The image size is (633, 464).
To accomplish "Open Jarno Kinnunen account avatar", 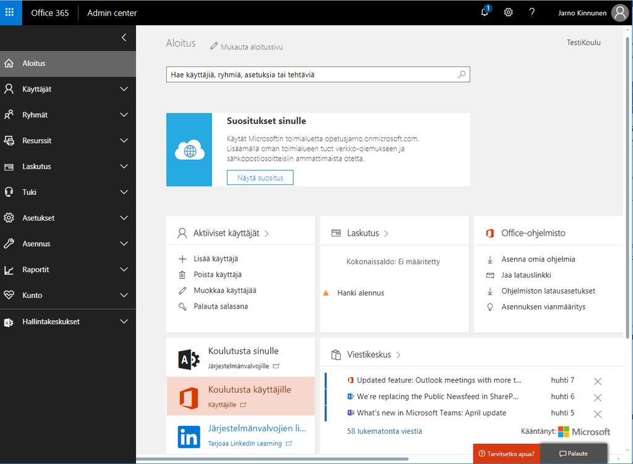I will [x=619, y=13].
